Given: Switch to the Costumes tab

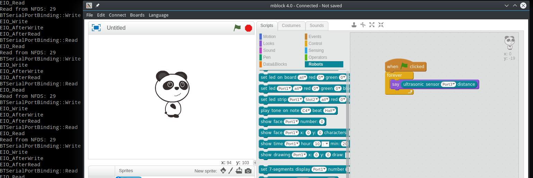Looking at the screenshot, I should 291,26.
